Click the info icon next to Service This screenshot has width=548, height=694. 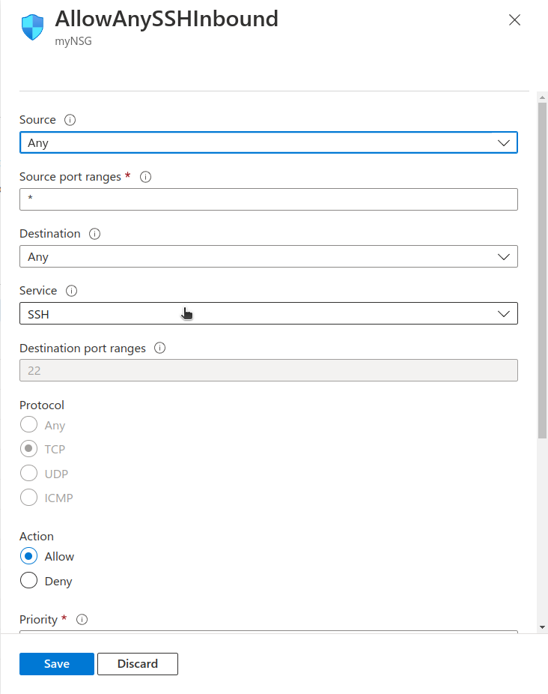[x=72, y=291]
